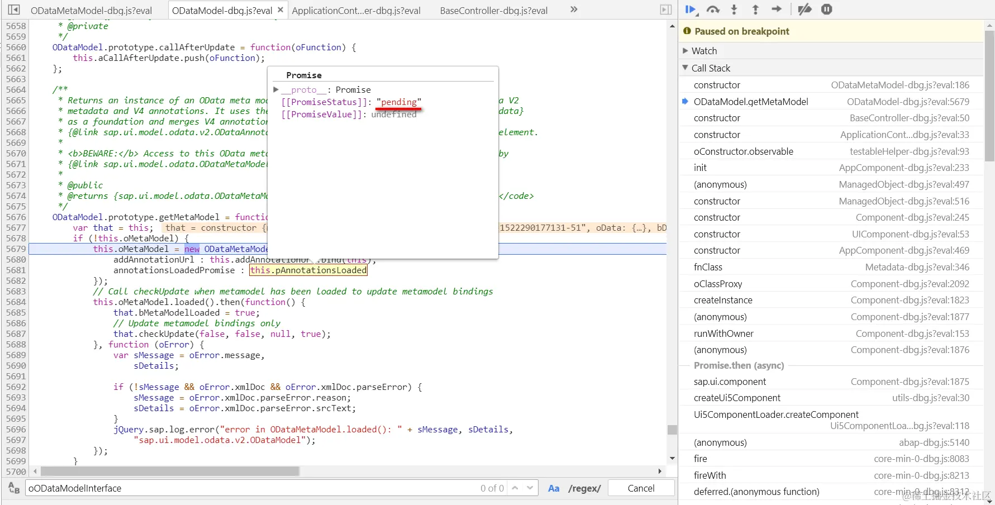The height and width of the screenshot is (505, 995).
Task: Toggle the file navigator pane icon
Action: coord(14,9)
